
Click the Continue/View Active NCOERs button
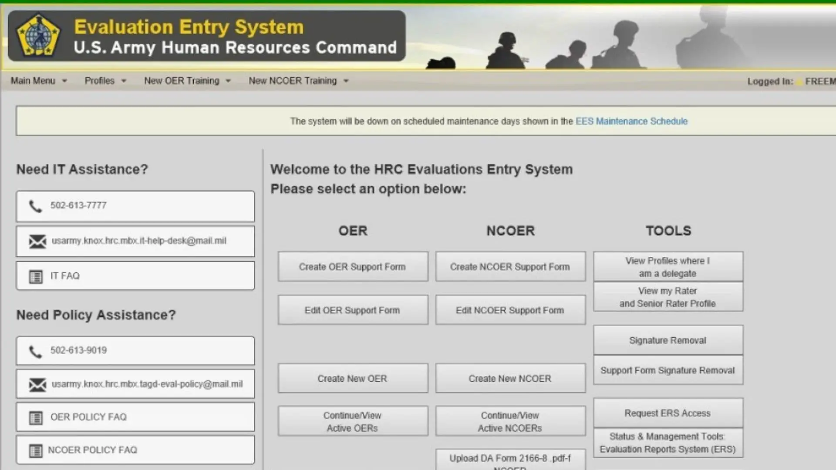[x=510, y=421]
